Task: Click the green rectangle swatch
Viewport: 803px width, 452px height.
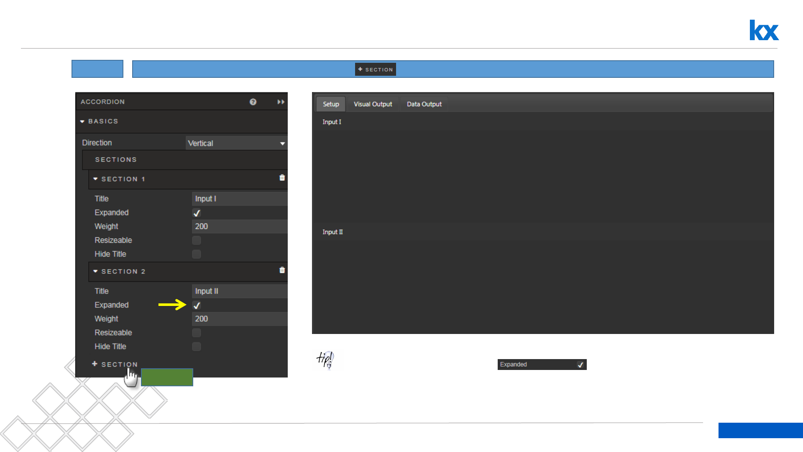Action: coord(167,377)
